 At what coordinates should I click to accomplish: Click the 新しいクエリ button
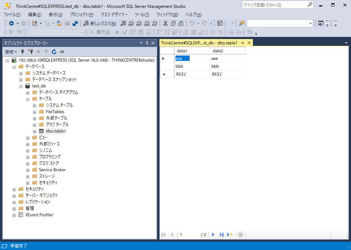[x=100, y=23]
